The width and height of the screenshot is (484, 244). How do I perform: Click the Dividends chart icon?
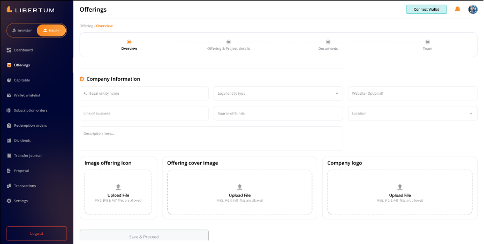coord(9,141)
